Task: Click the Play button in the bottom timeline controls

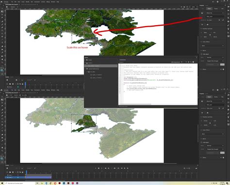Action: [x=125, y=168]
